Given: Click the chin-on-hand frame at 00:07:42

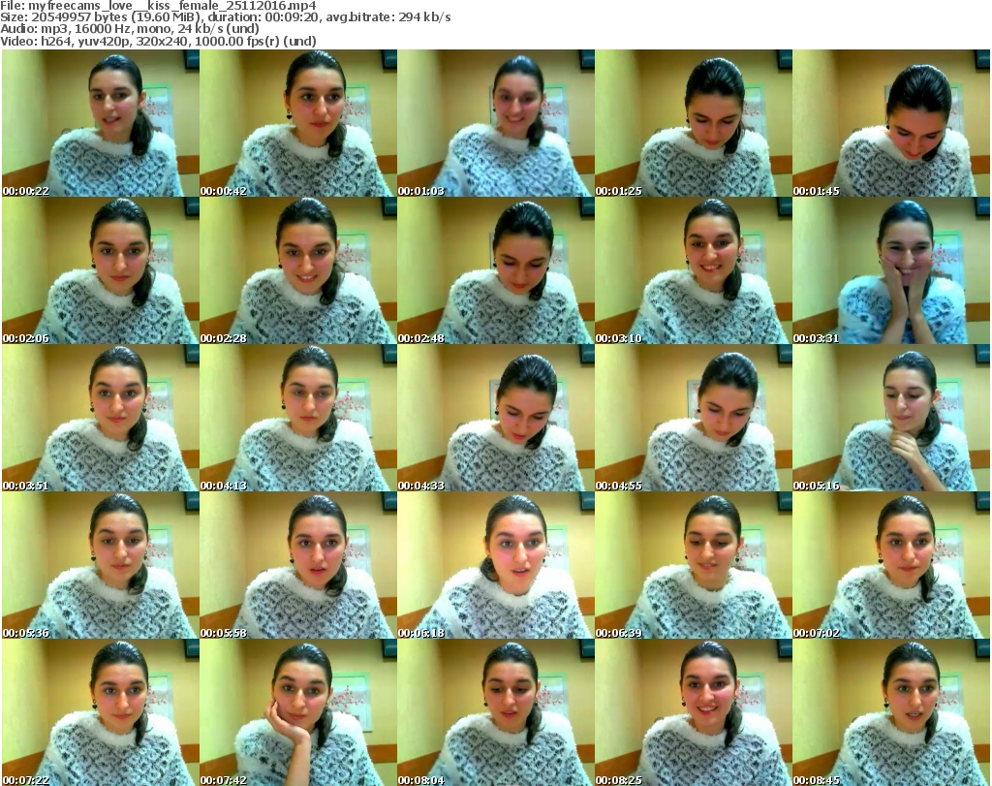Looking at the screenshot, I should click(x=297, y=712).
